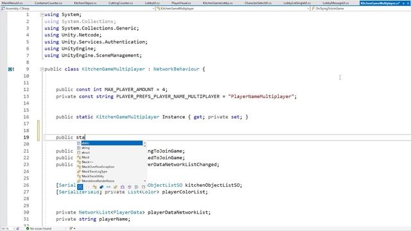
Task: Click the kitchenObjectListSO field name
Action: 213,185
